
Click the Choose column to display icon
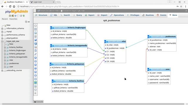[x=36, y=58]
